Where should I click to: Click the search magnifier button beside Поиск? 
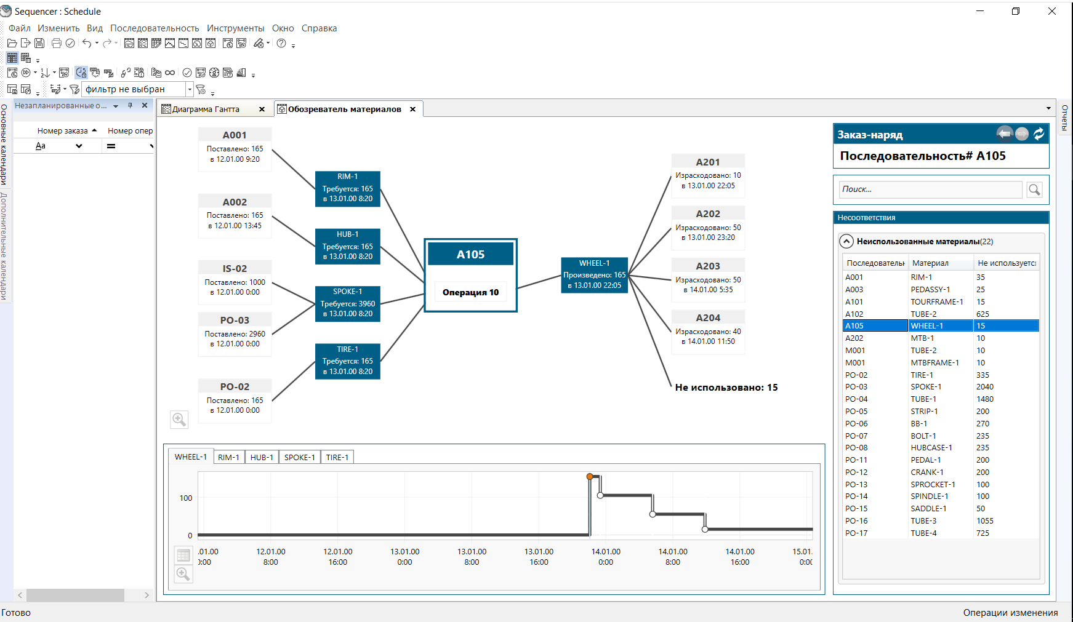(1035, 189)
